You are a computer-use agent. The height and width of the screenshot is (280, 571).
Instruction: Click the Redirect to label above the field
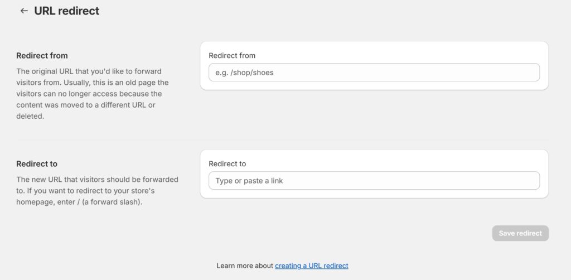[x=228, y=164]
